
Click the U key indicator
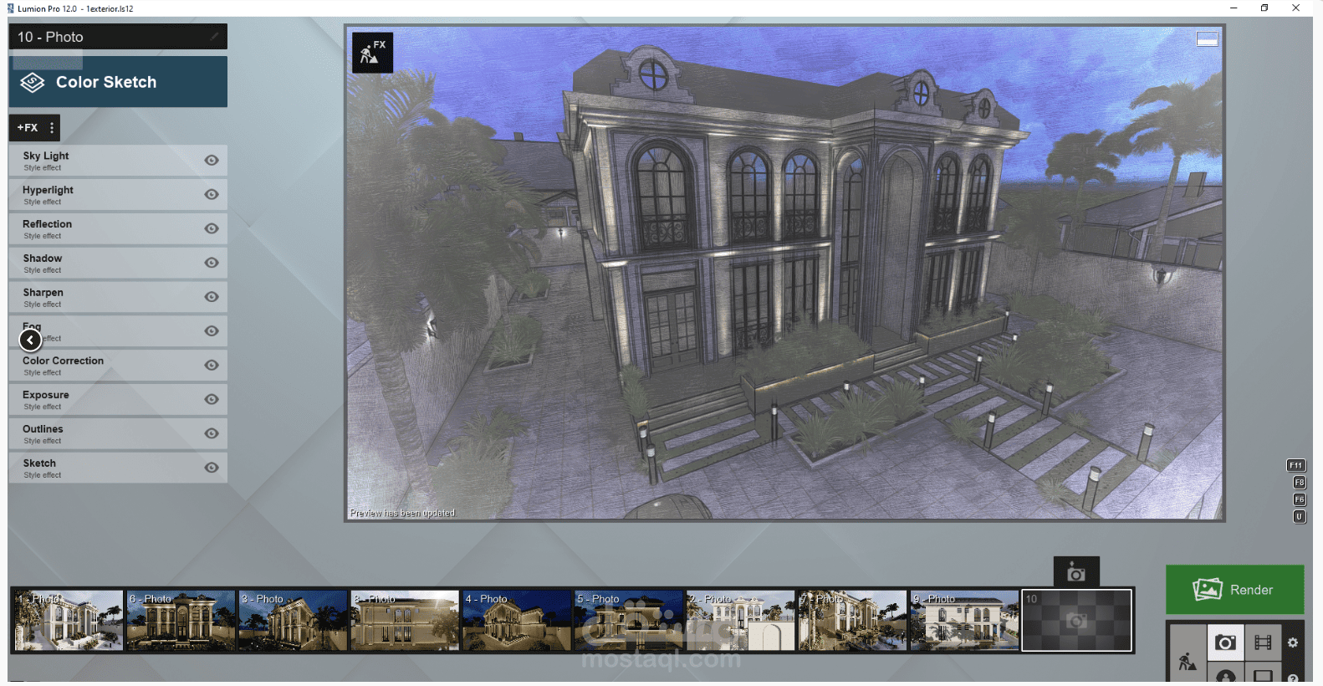pos(1300,517)
